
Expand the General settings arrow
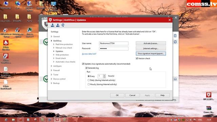52,37
